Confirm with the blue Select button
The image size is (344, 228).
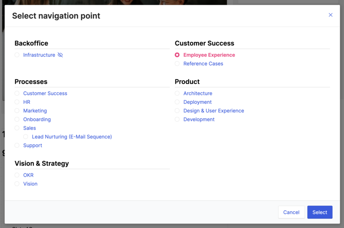pyautogui.click(x=319, y=212)
